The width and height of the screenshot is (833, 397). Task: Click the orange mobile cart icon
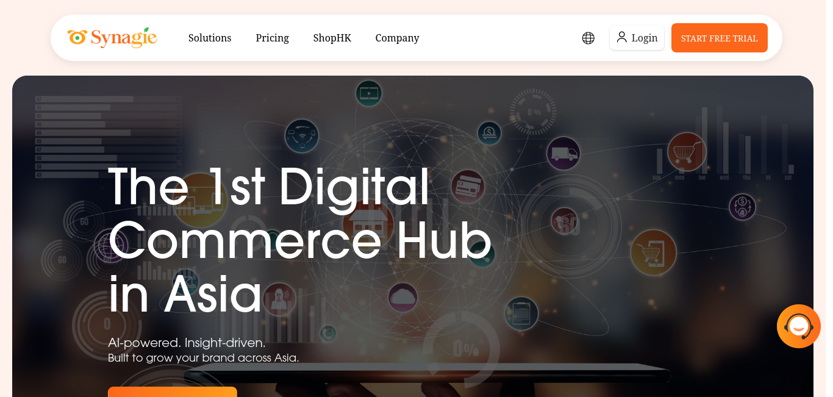654,252
